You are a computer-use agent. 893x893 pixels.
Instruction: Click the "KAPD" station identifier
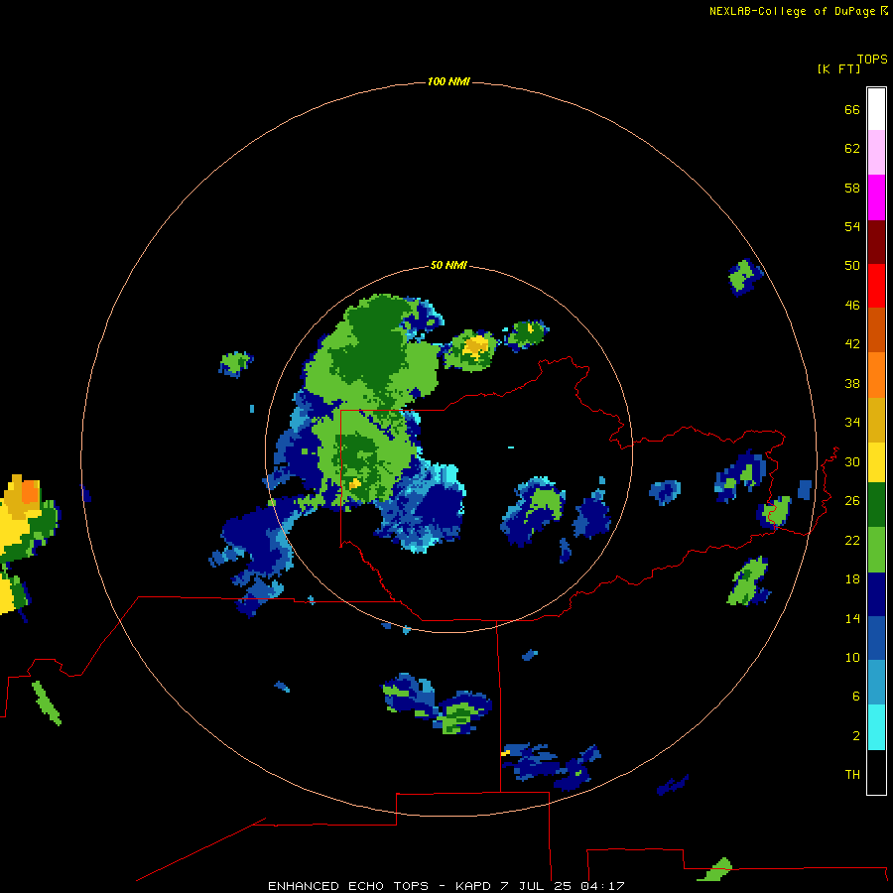click(474, 886)
